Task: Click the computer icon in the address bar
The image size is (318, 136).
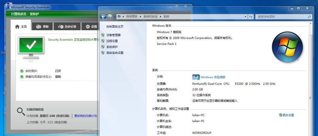Action: [x=119, y=16]
